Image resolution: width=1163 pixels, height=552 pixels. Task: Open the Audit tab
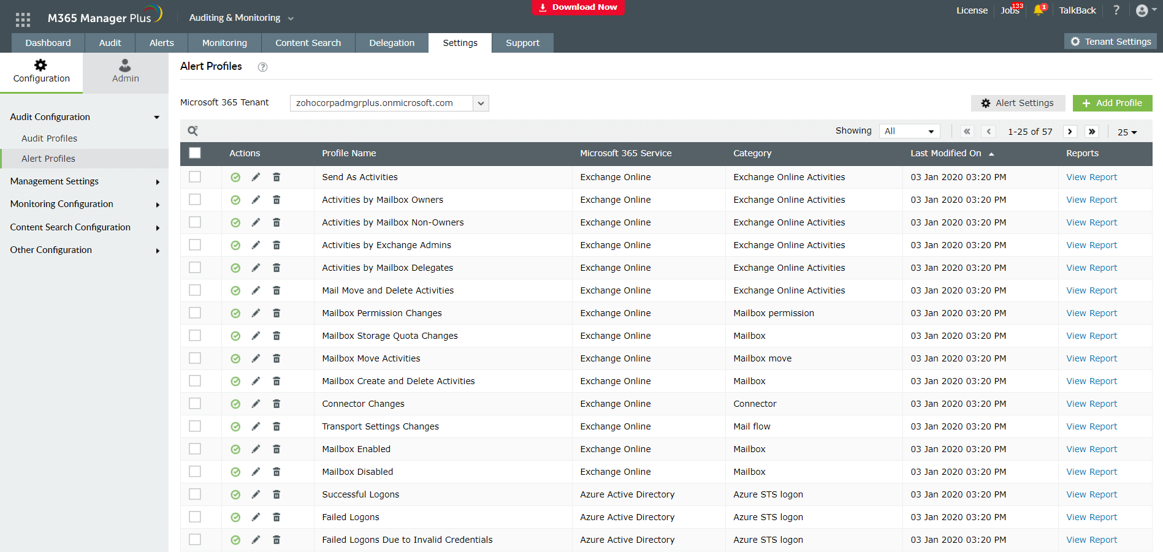point(110,43)
